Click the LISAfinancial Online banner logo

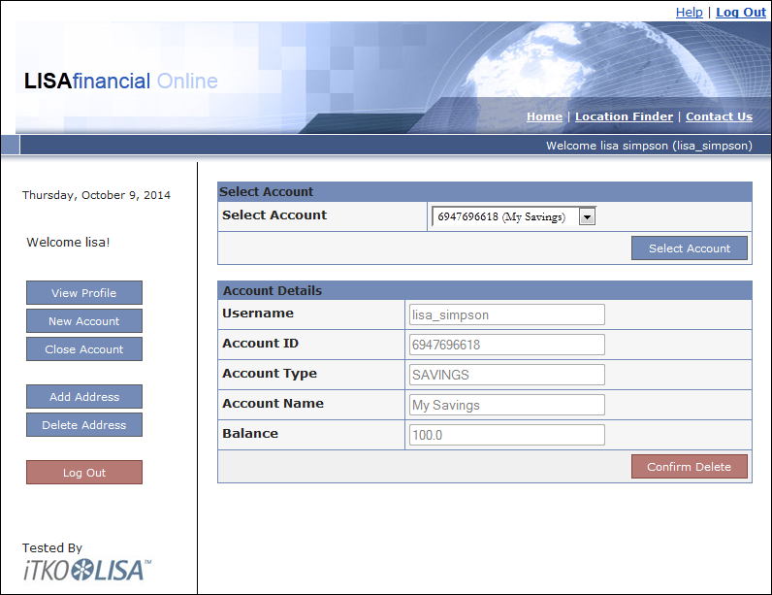121,82
